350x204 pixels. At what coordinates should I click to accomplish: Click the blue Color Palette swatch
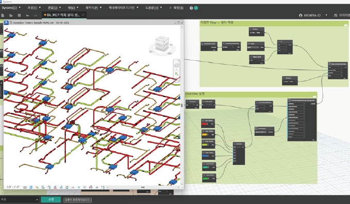205,156
